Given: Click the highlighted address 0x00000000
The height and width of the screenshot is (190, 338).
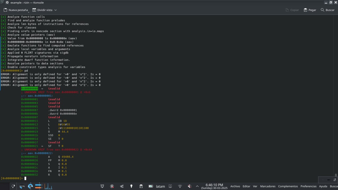Looking at the screenshot, I should pos(30,89).
